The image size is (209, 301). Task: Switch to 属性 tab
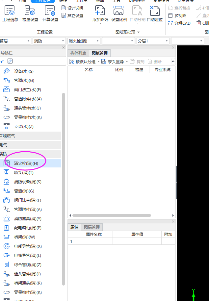pos(74,227)
